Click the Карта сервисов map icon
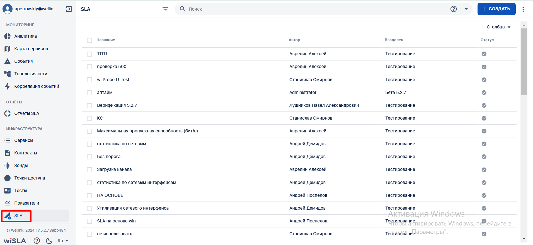 8,49
